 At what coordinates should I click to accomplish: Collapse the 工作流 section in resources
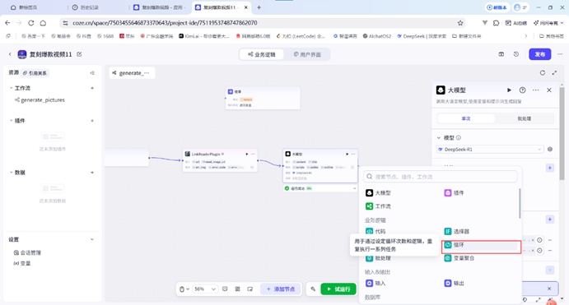point(11,88)
